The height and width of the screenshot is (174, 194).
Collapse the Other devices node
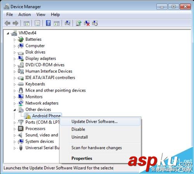[15, 110]
